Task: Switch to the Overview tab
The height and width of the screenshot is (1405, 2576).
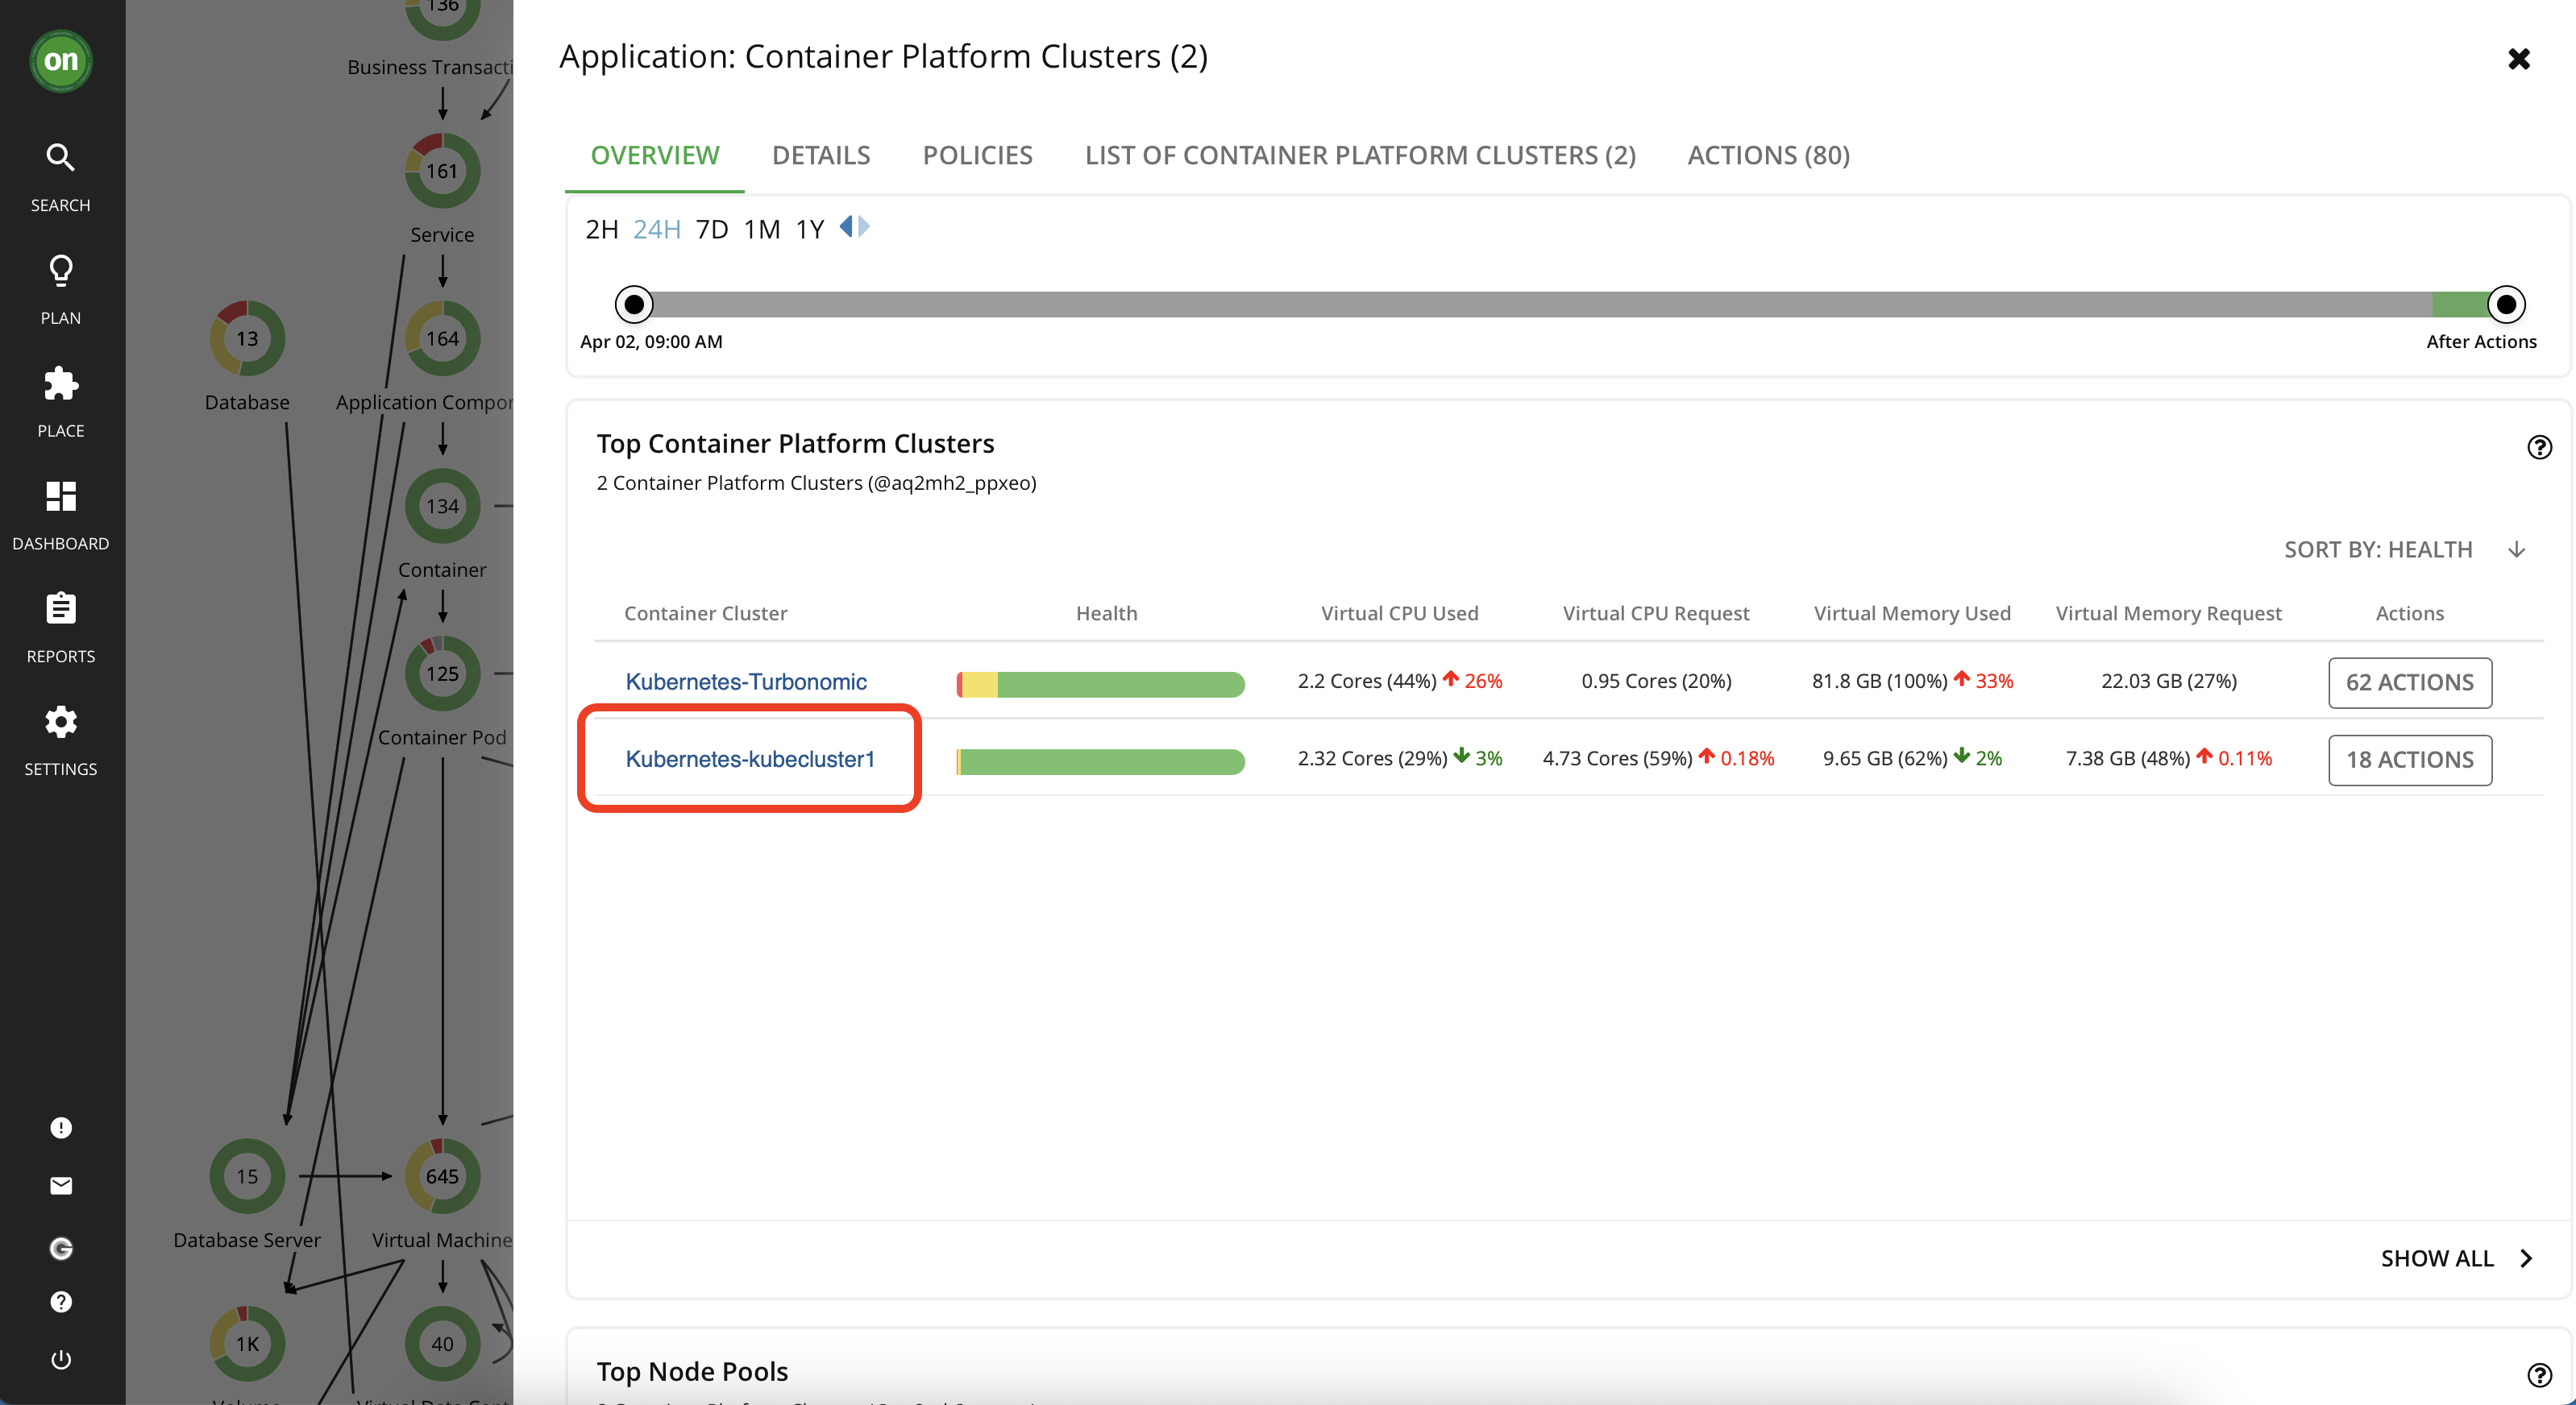Action: point(655,155)
